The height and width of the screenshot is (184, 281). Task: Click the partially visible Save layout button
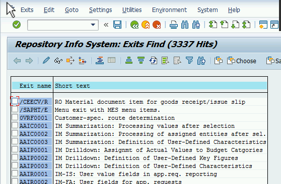[x=273, y=61]
